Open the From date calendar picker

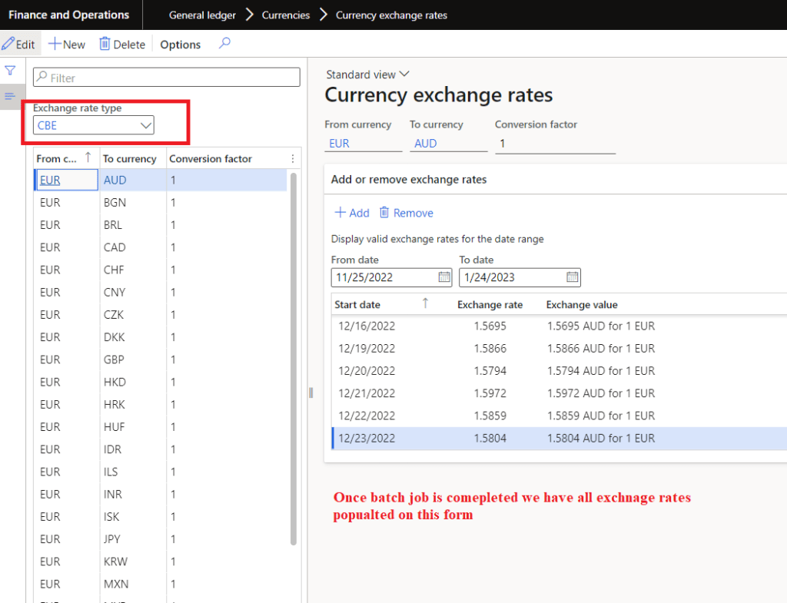click(444, 277)
